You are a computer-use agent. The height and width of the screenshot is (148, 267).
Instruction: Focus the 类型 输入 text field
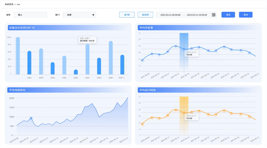click(30, 15)
